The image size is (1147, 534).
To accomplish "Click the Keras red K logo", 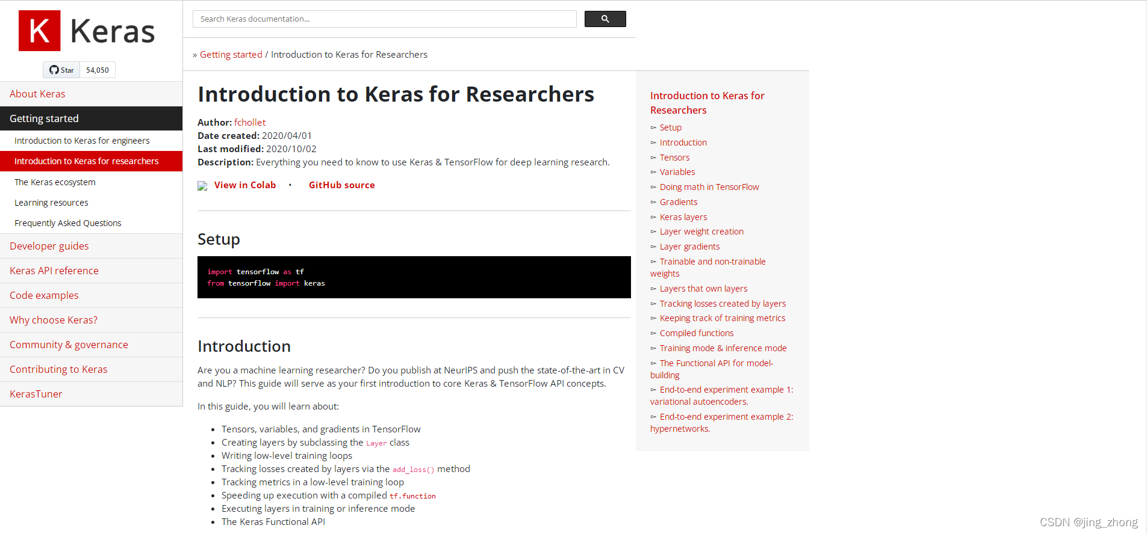I will (40, 31).
